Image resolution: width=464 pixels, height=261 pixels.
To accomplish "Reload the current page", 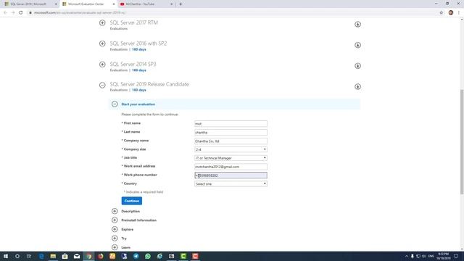I will pos(21,13).
